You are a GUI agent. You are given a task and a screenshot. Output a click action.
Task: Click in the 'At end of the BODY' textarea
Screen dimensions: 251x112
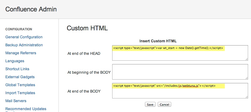[180, 91]
